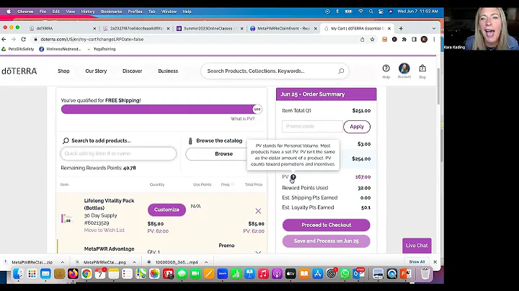Open Apple TV app in the dock
Viewport: 519px width, 291px height.
point(290,274)
